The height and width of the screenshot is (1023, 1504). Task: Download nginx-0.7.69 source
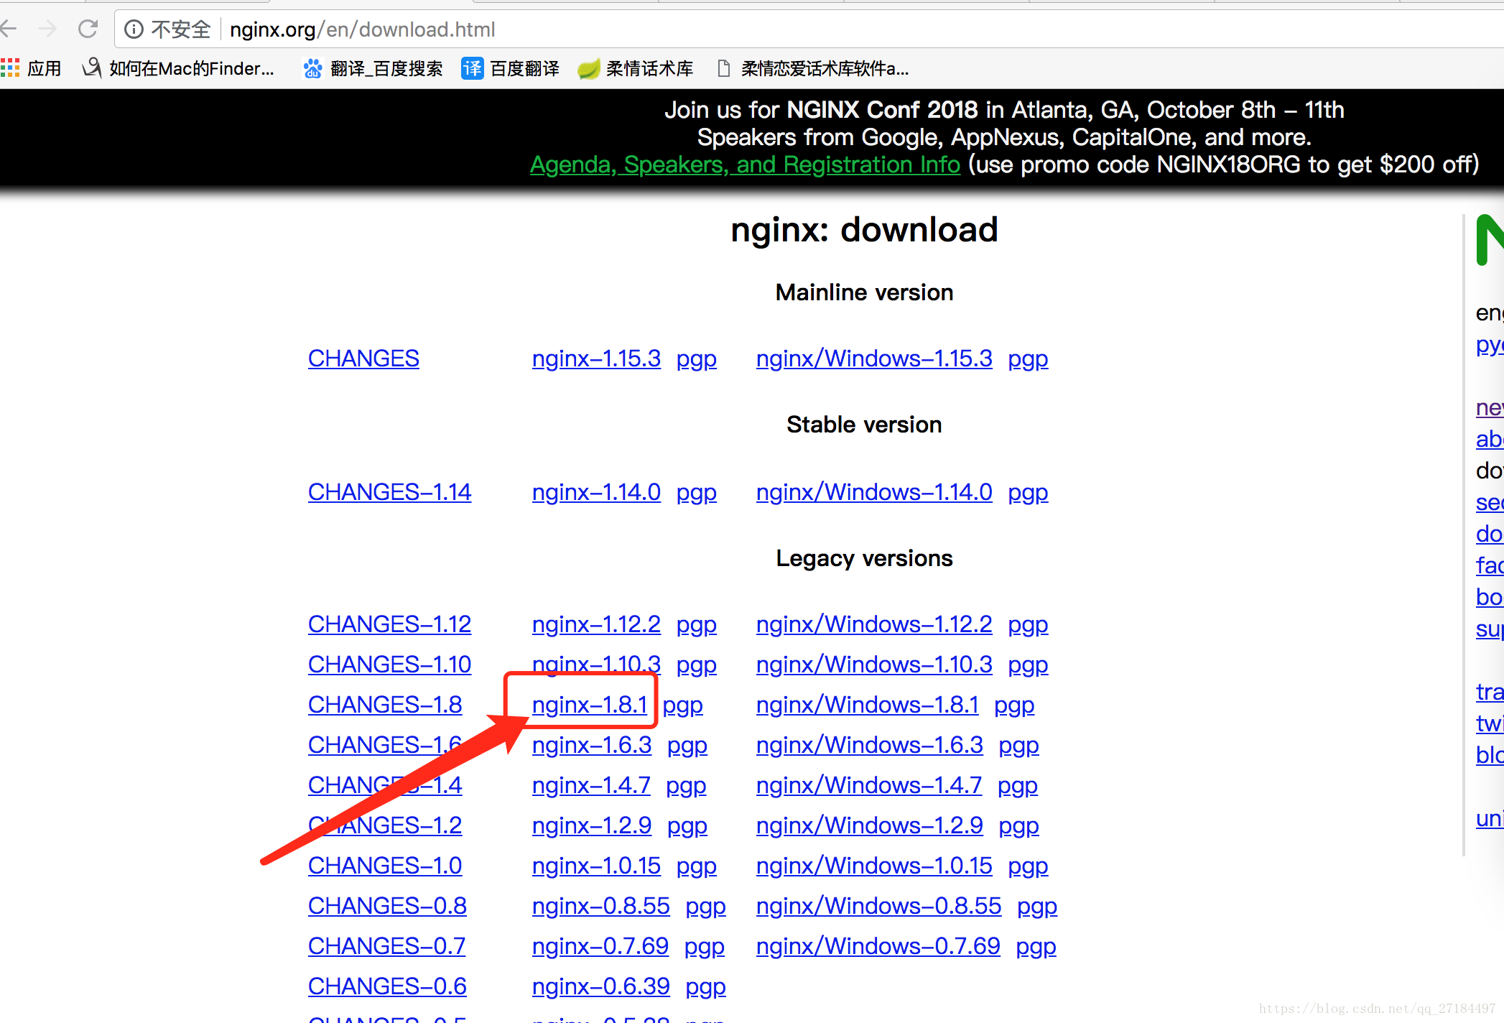coord(600,946)
